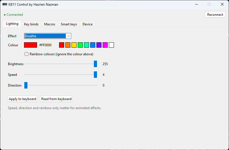Select the blue preset colour swatch
This screenshot has width=229, height=150.
(x=93, y=45)
